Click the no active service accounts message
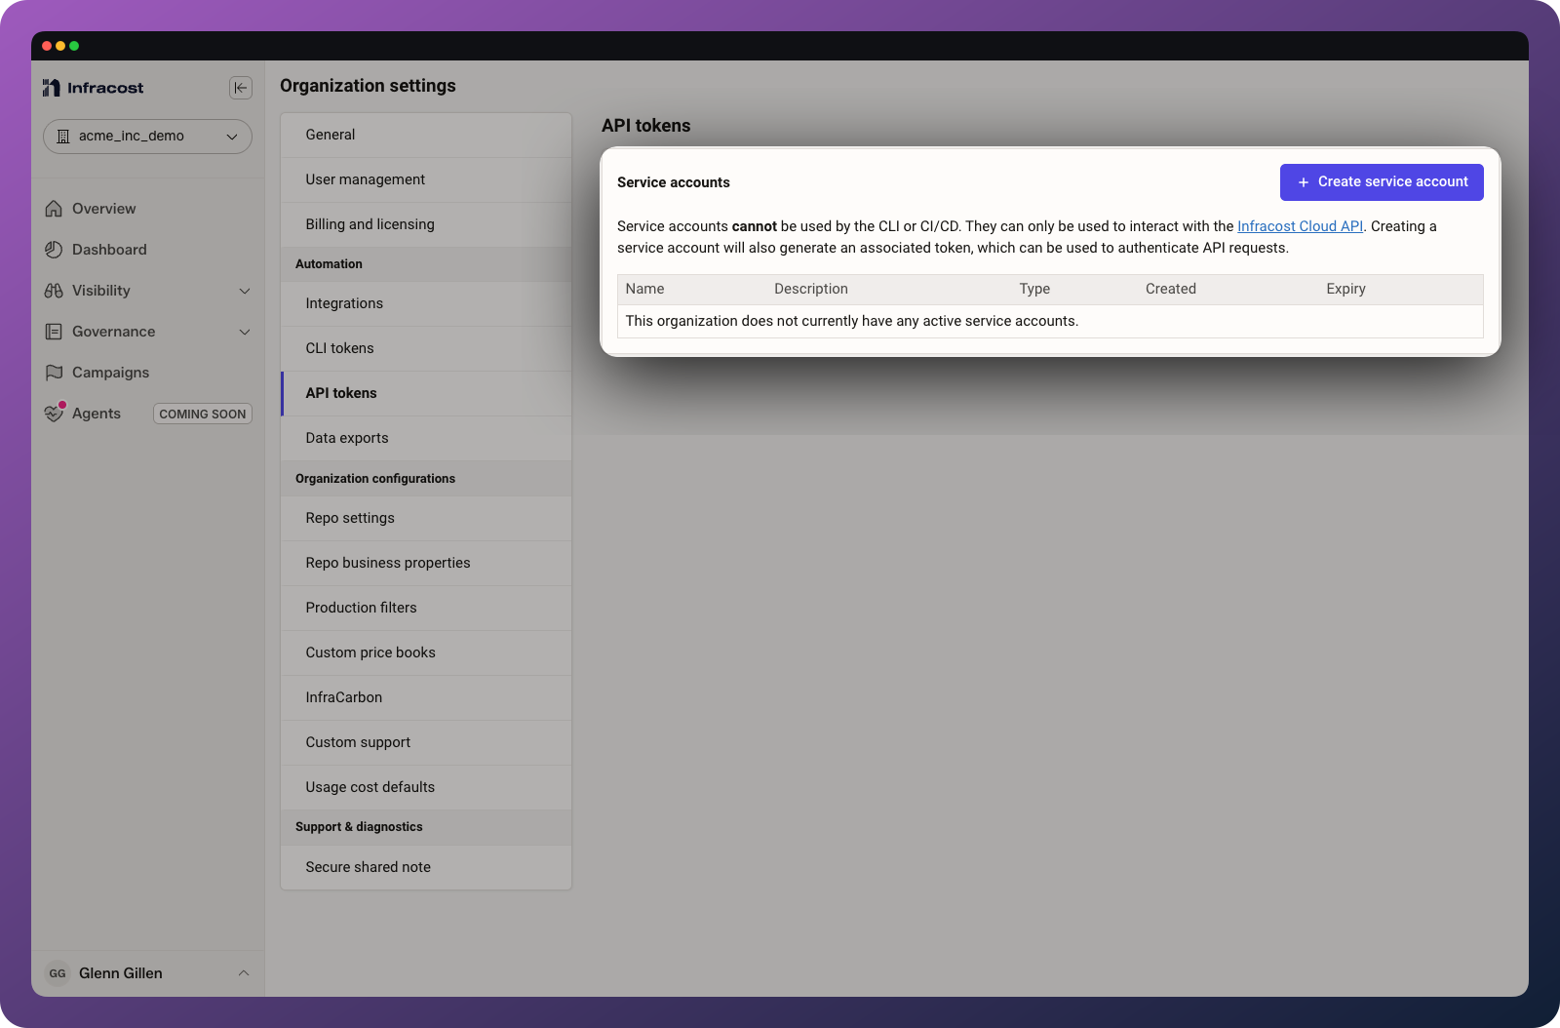The height and width of the screenshot is (1028, 1560). [x=851, y=321]
